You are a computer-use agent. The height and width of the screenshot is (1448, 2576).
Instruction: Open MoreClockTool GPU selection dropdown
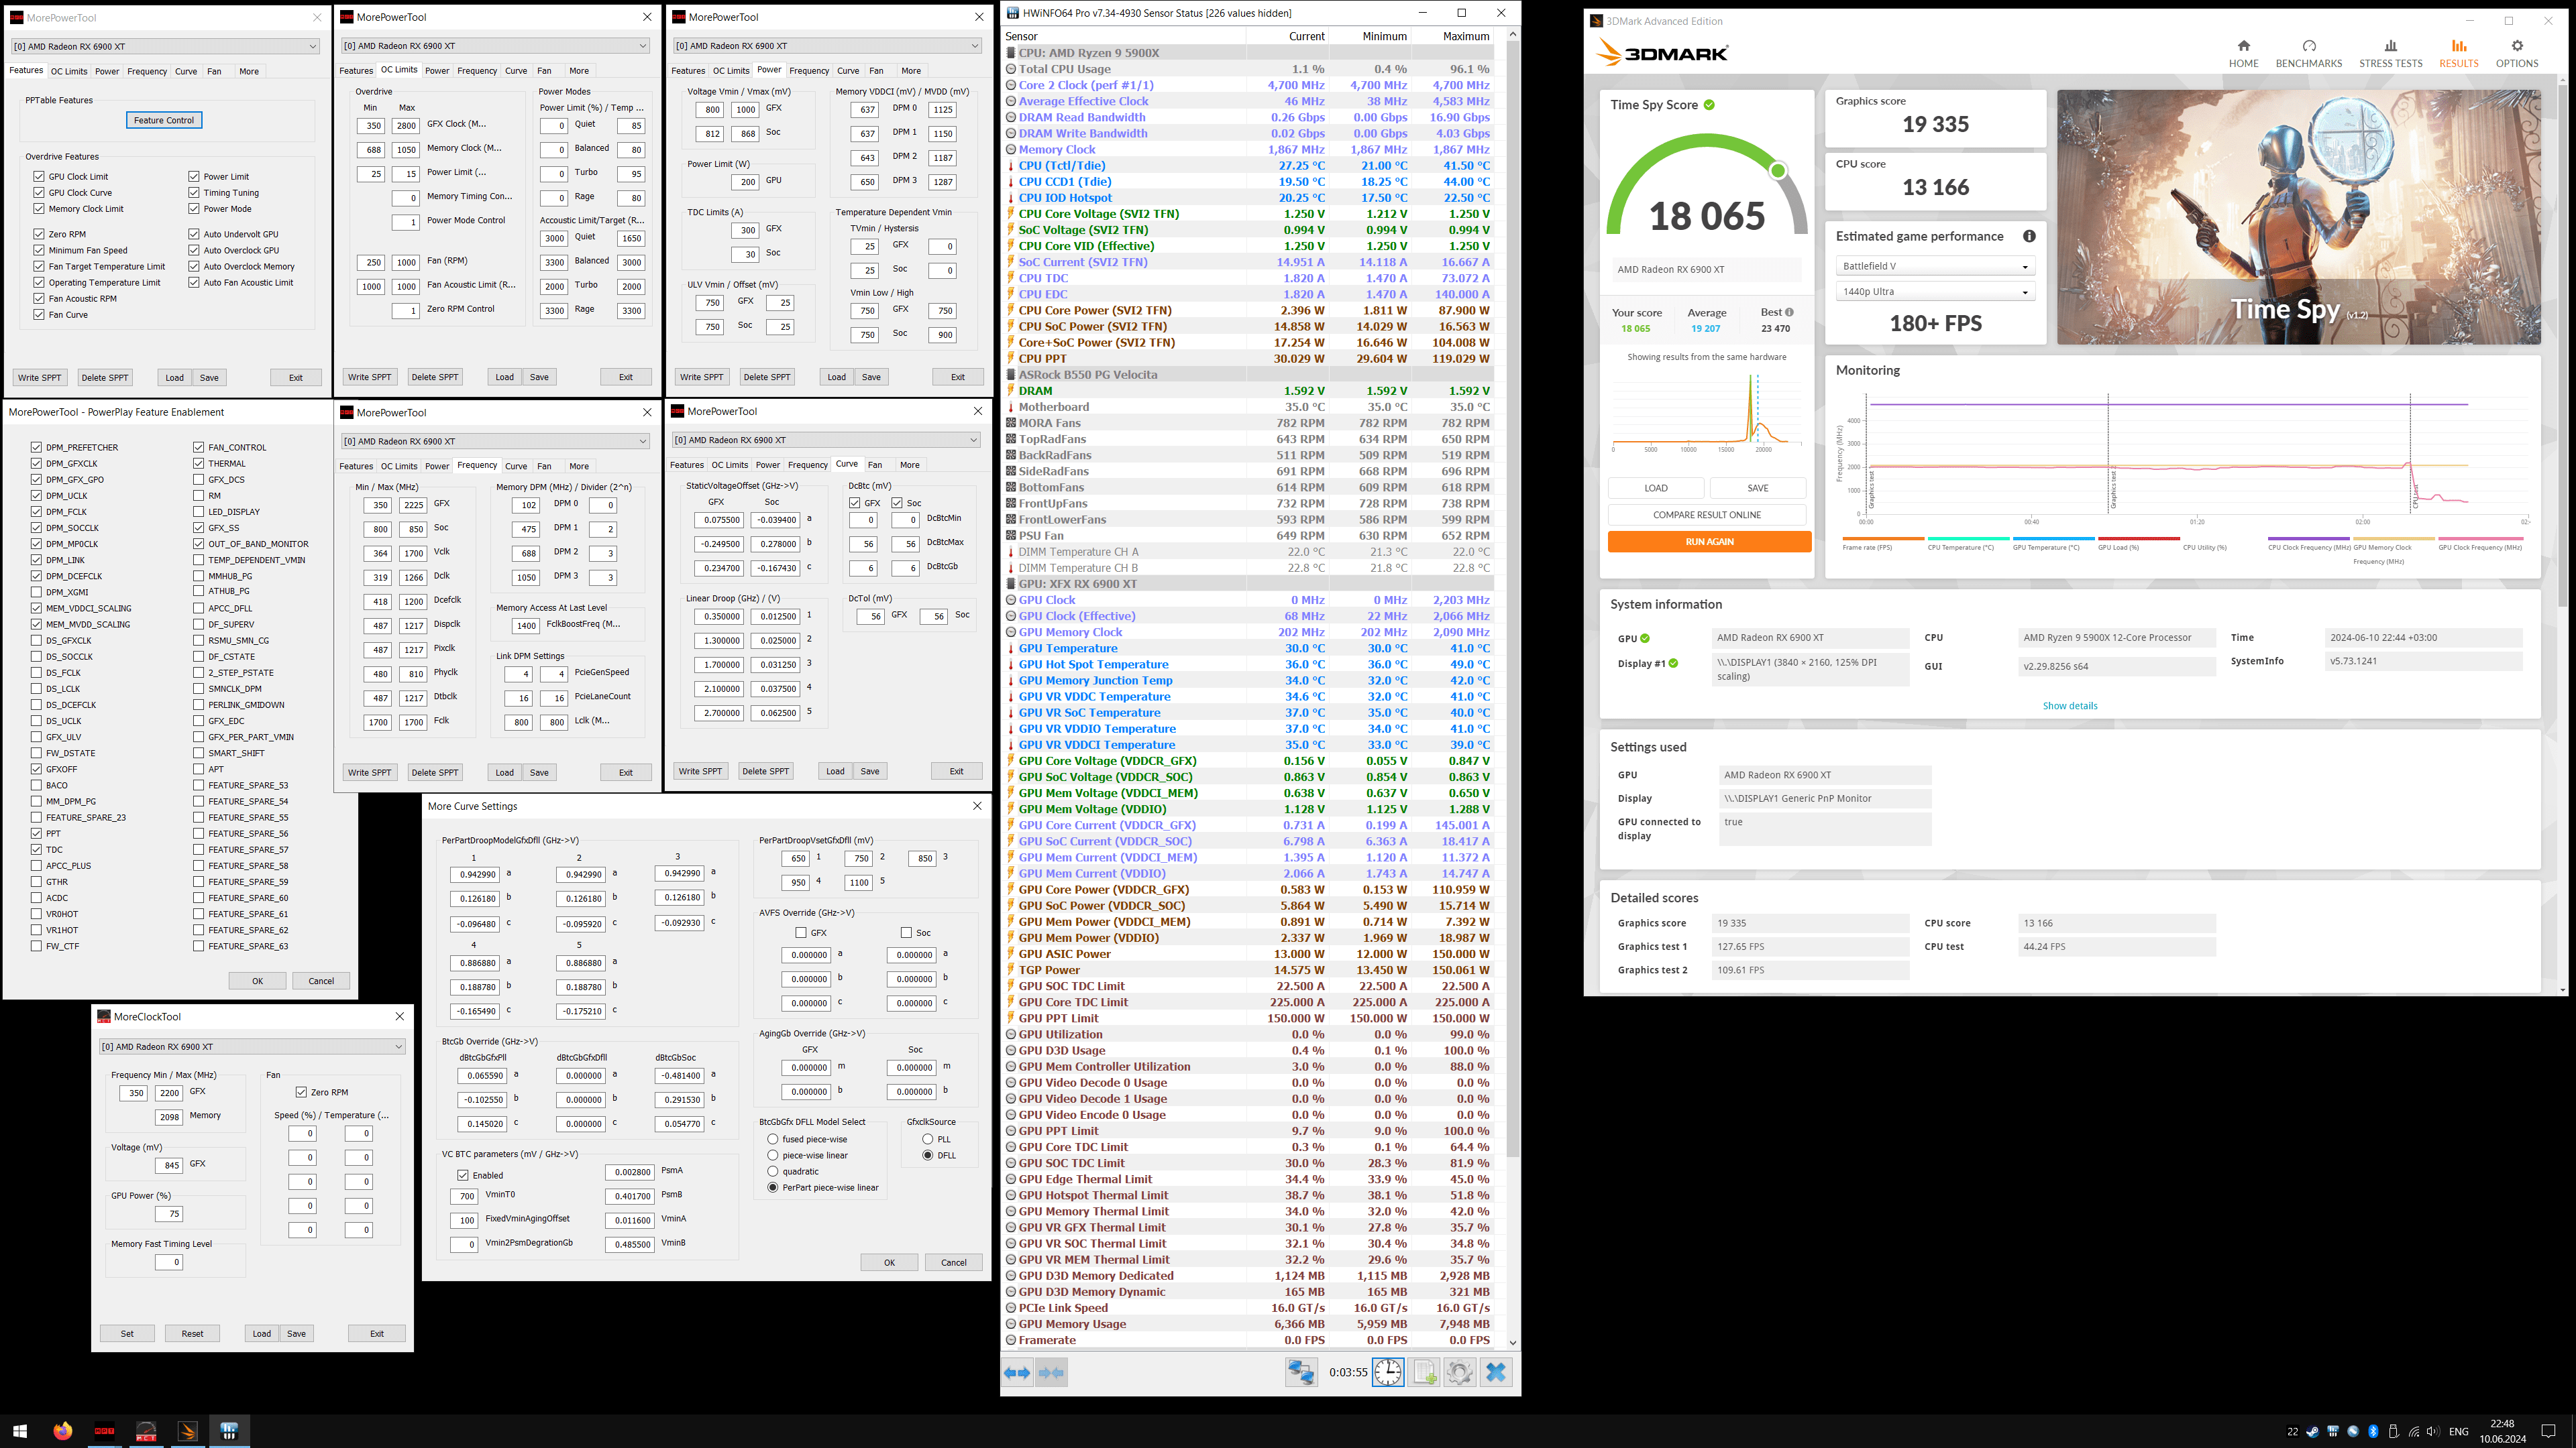252,1046
